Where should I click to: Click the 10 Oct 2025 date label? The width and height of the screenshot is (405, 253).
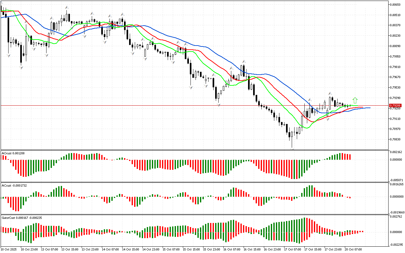pyautogui.click(x=9, y=250)
